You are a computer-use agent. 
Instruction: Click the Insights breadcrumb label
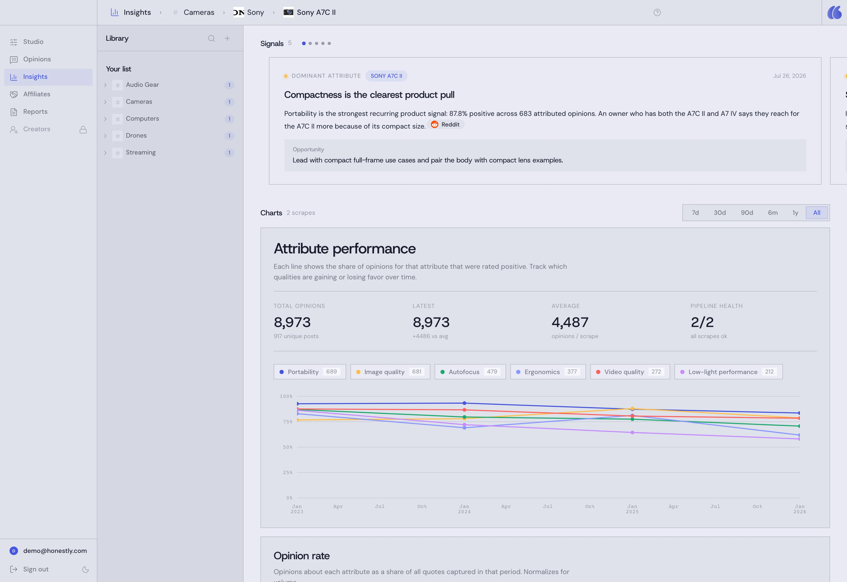137,12
